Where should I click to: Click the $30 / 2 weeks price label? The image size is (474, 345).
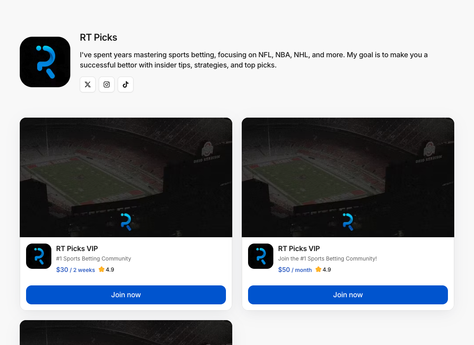click(75, 270)
